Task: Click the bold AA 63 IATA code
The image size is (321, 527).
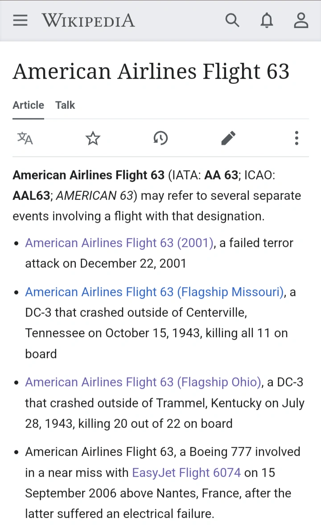Action: tap(221, 175)
